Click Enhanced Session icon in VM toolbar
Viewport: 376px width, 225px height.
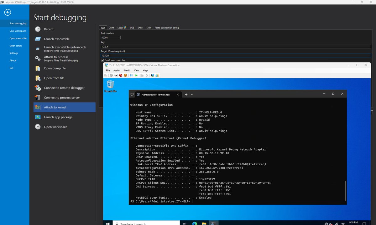153,75
